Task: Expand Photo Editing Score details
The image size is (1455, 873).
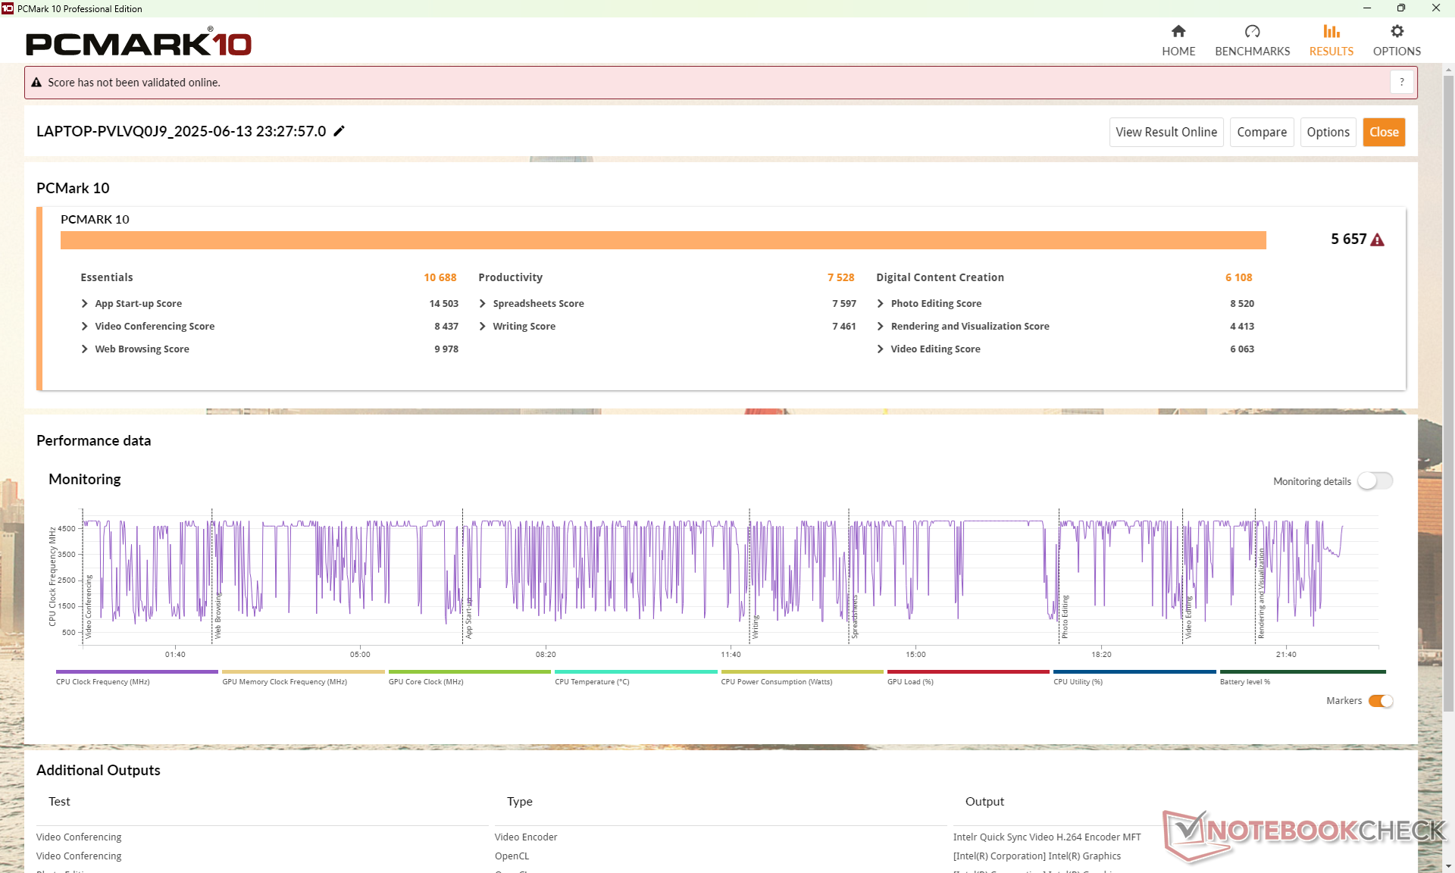Action: [x=880, y=303]
